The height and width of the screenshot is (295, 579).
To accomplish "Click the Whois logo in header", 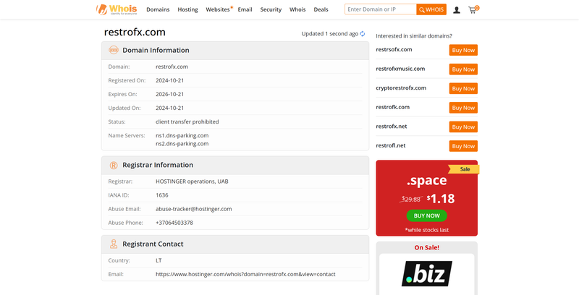I will pyautogui.click(x=117, y=9).
